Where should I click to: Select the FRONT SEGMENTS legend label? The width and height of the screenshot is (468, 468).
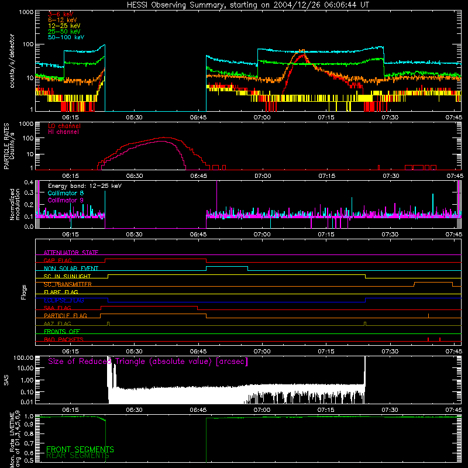coord(80,449)
